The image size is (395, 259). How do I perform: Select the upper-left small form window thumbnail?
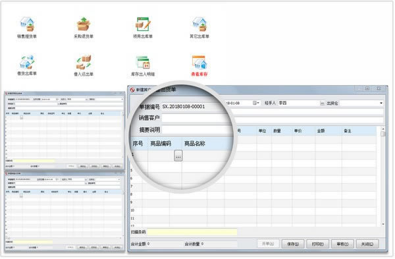point(65,130)
